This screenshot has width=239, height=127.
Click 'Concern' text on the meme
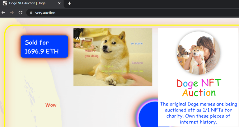137,63
